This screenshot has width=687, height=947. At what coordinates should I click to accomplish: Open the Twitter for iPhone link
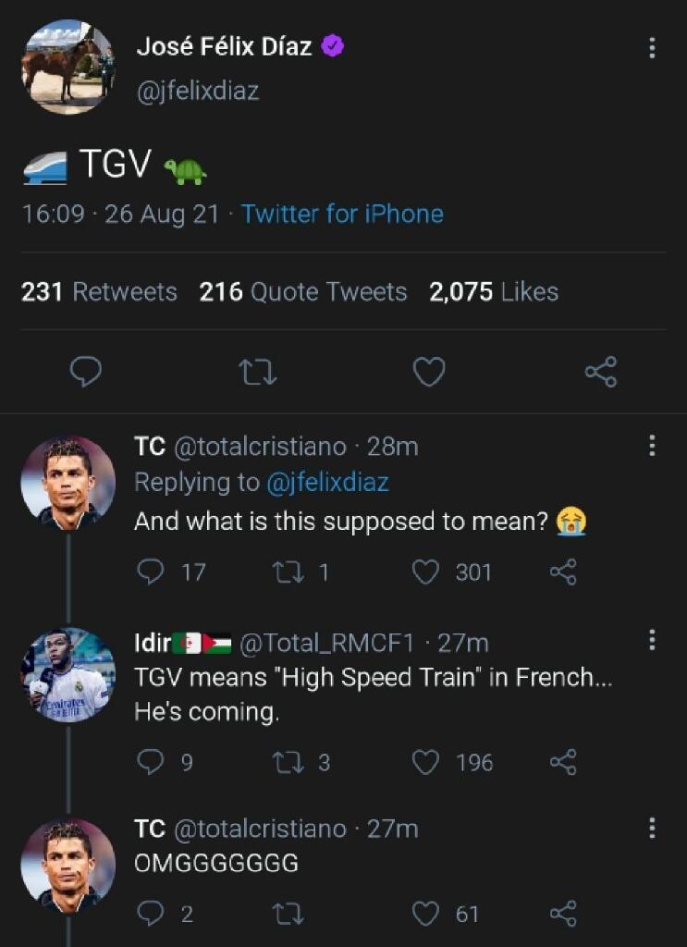coord(342,214)
